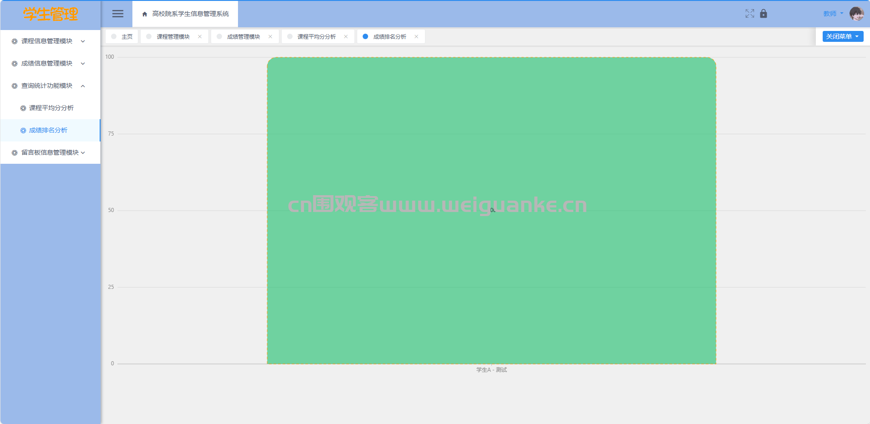
Task: Click the lock screen icon
Action: 764,14
